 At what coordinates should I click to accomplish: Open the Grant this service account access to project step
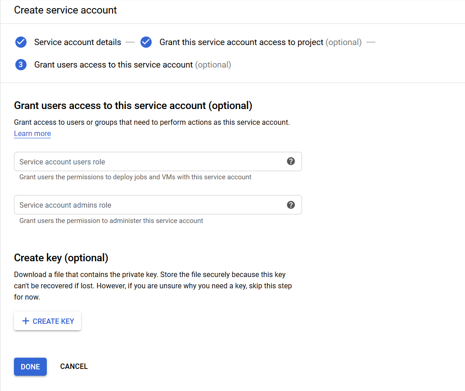click(241, 42)
